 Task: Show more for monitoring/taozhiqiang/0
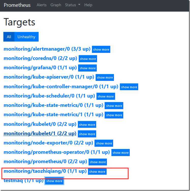[97, 171]
